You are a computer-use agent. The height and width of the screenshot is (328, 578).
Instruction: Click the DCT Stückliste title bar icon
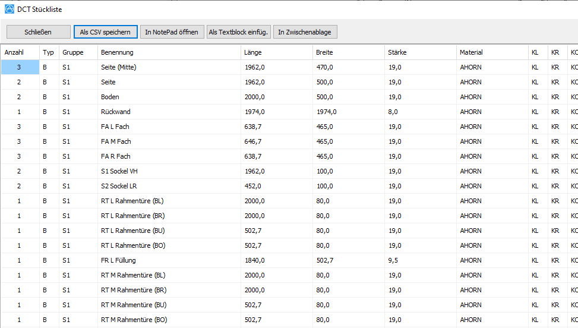pyautogui.click(x=9, y=10)
